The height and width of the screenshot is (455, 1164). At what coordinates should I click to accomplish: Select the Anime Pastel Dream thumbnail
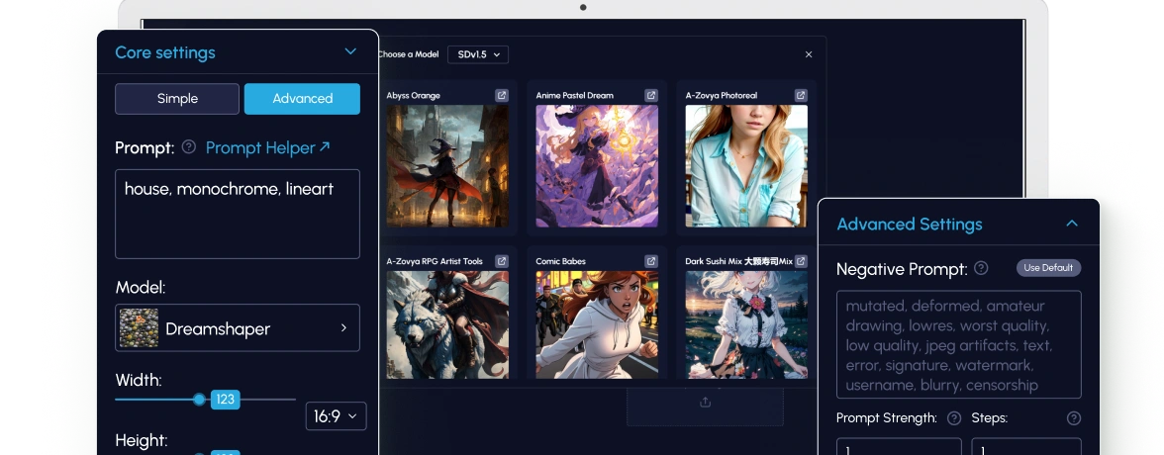[597, 165]
